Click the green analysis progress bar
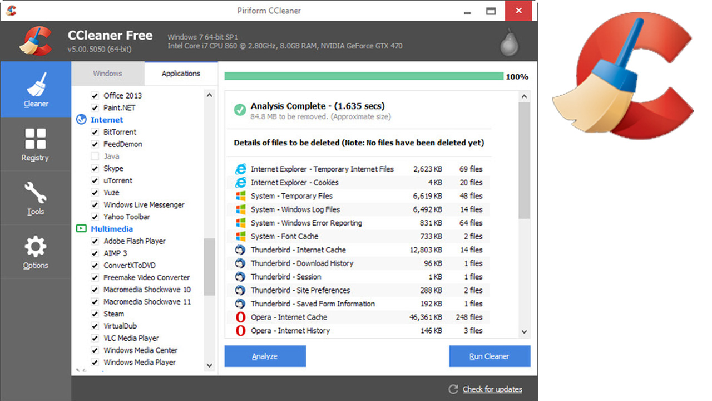The height and width of the screenshot is (401, 712). pos(364,76)
